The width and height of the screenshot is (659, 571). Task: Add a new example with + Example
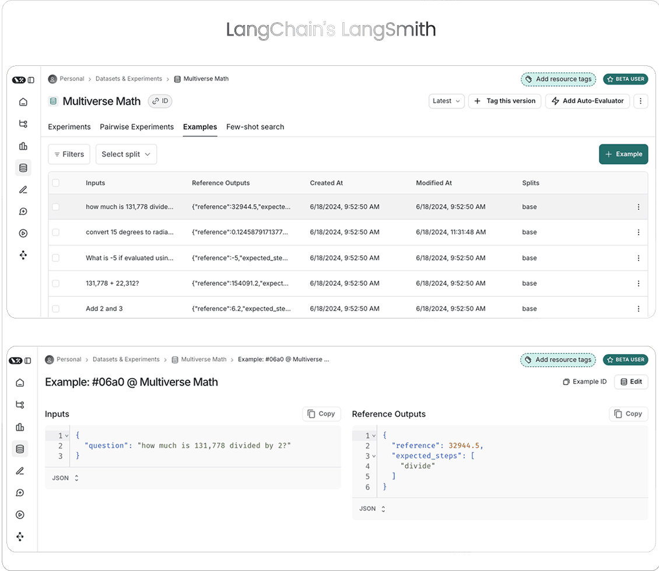point(623,155)
